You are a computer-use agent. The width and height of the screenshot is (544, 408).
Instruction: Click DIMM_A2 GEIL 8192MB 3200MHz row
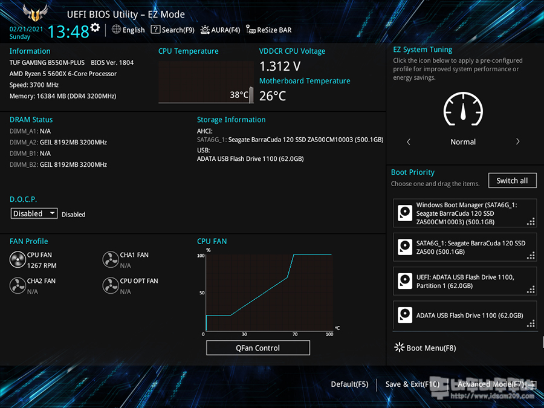tap(58, 142)
